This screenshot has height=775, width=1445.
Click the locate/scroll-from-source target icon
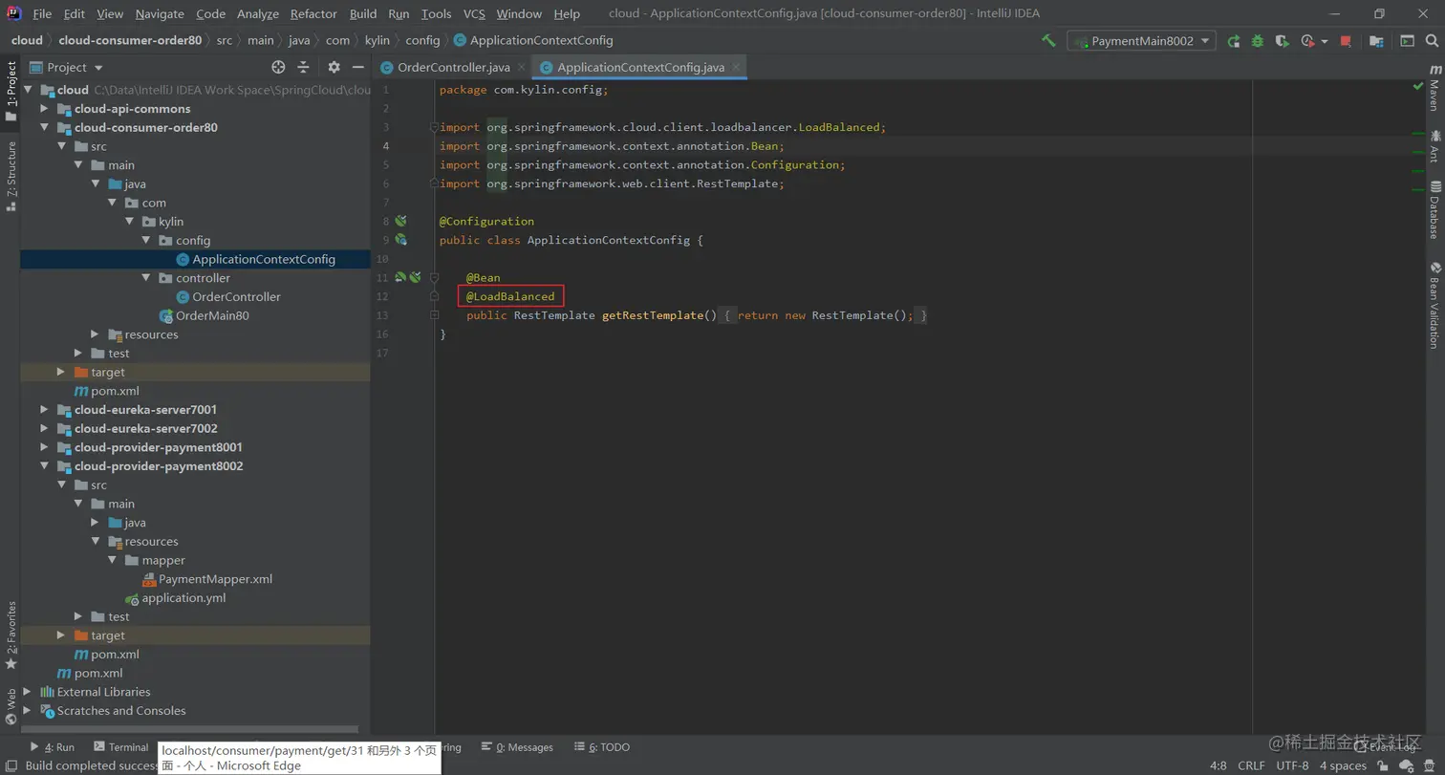(278, 67)
